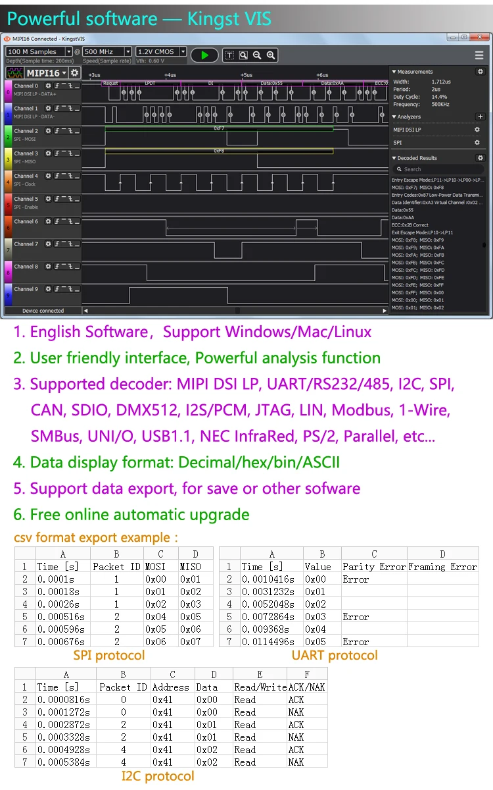Click the horizontal scrollbar left arrow

85,310
